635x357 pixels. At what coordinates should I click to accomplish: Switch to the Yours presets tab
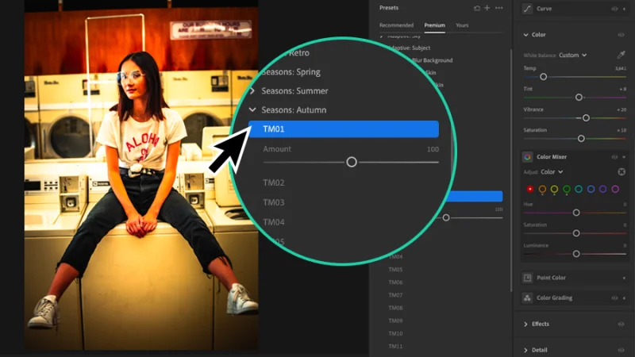(x=462, y=25)
